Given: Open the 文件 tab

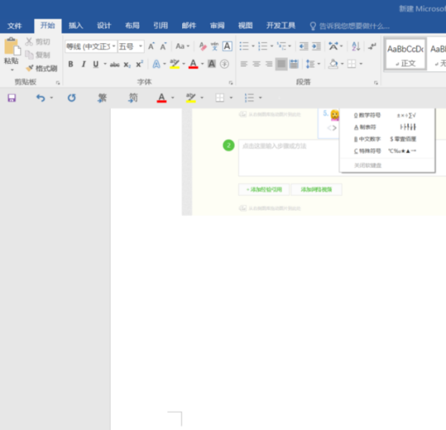Looking at the screenshot, I should 15,26.
